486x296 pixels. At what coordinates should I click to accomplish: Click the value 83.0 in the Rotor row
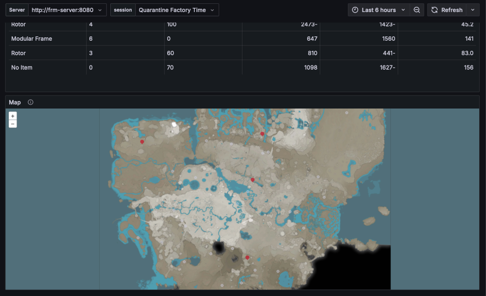[467, 53]
